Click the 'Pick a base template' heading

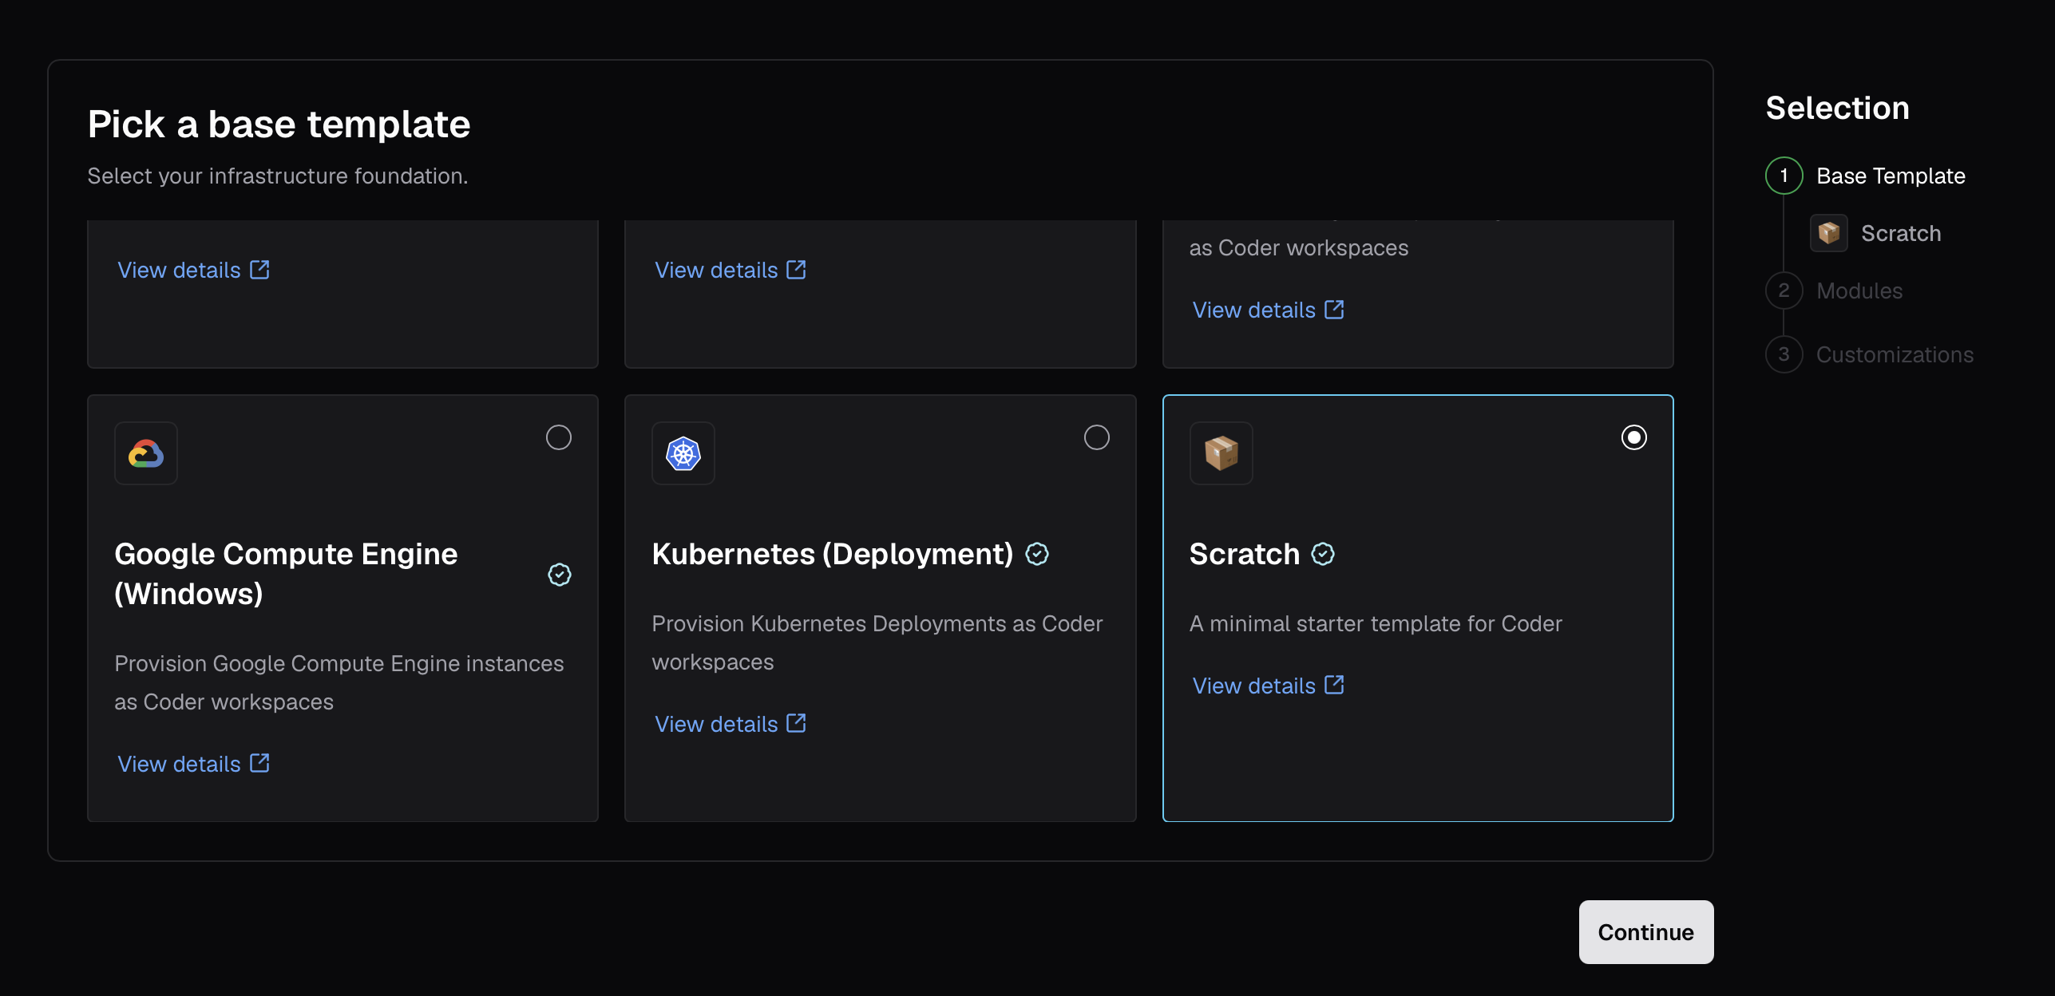coord(279,124)
